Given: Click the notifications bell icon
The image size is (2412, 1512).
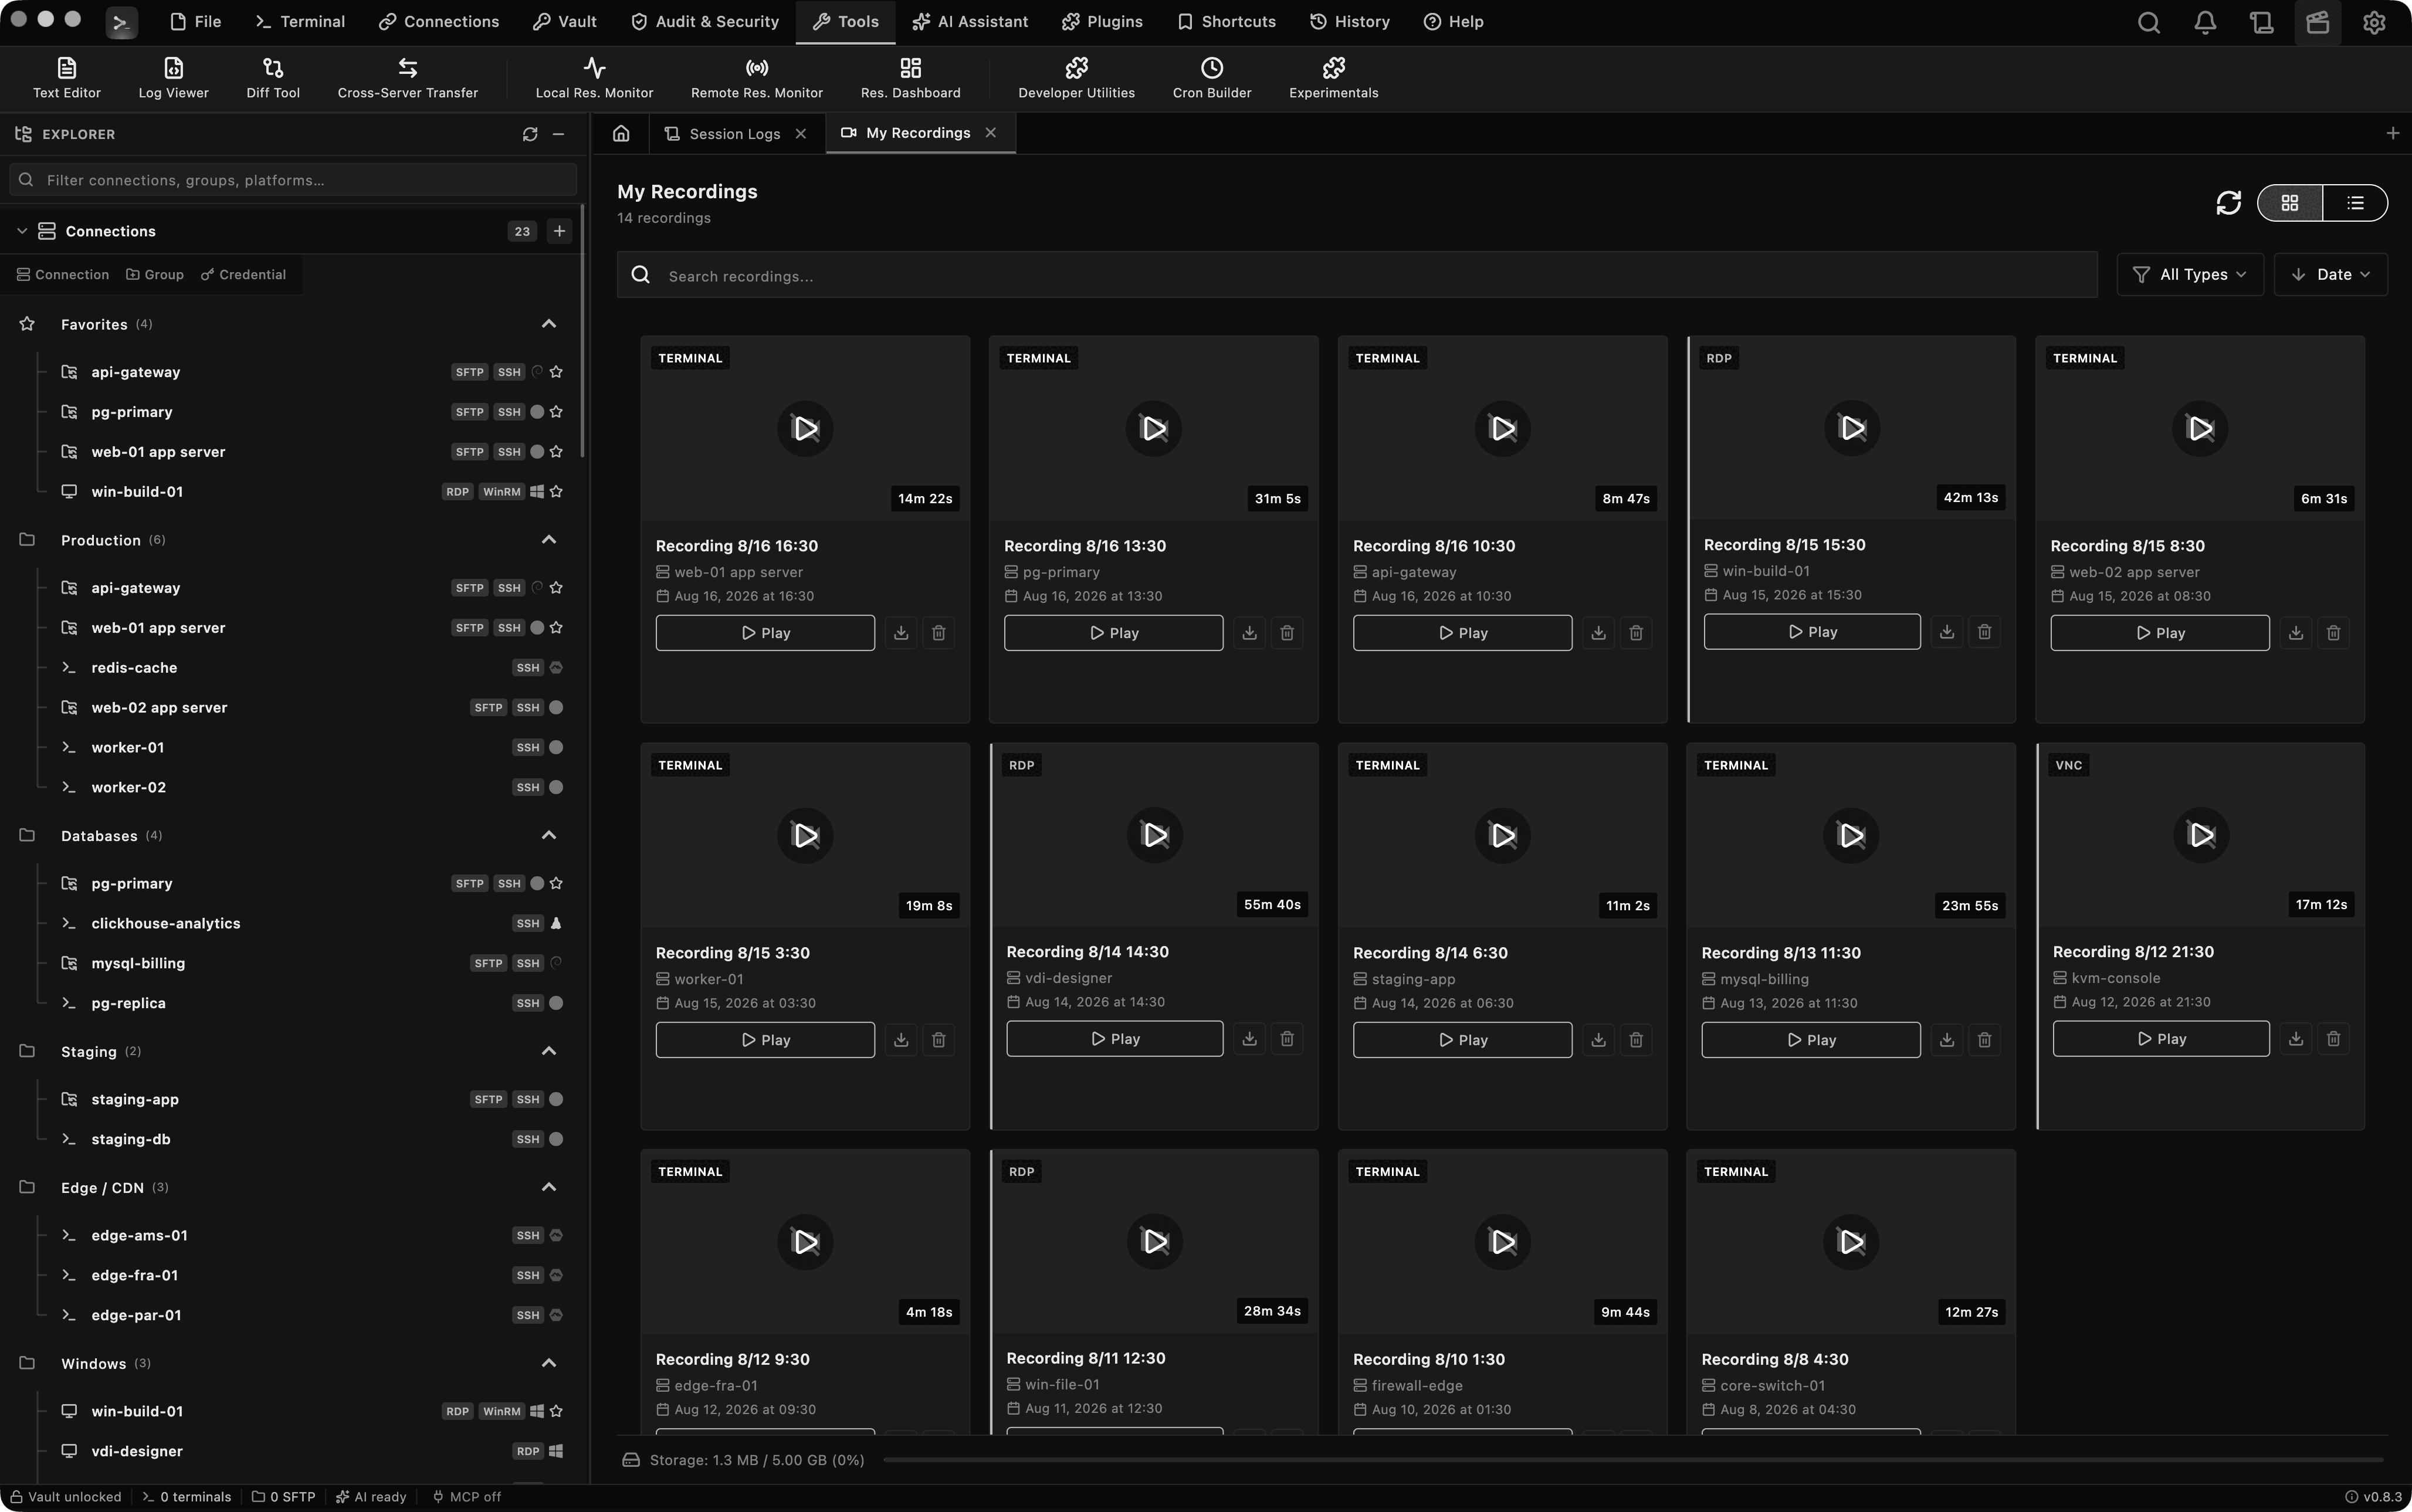Looking at the screenshot, I should 2205,22.
